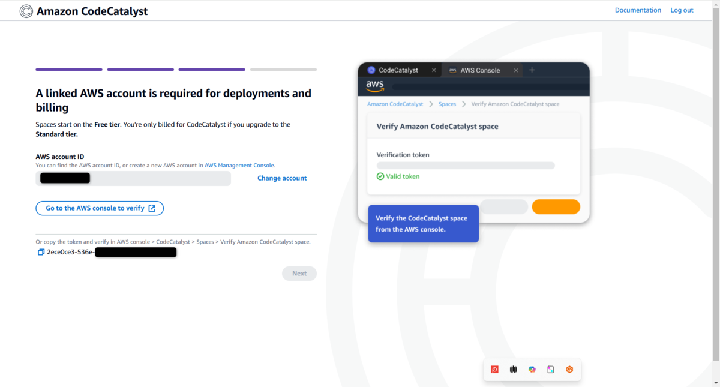Click the first progress step bar
The image size is (720, 387).
pos(69,70)
